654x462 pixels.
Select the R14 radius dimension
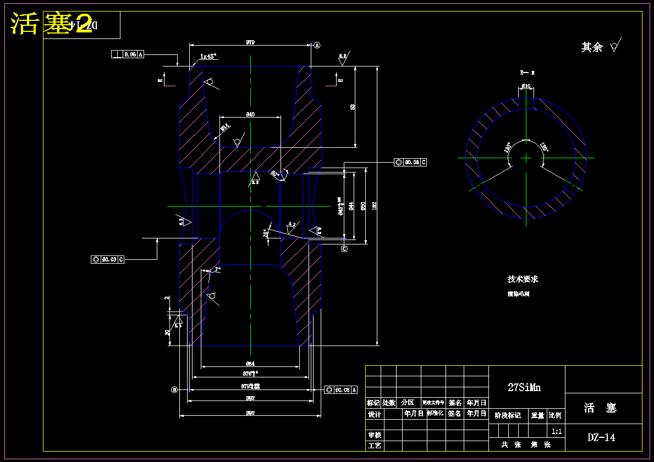point(225,127)
